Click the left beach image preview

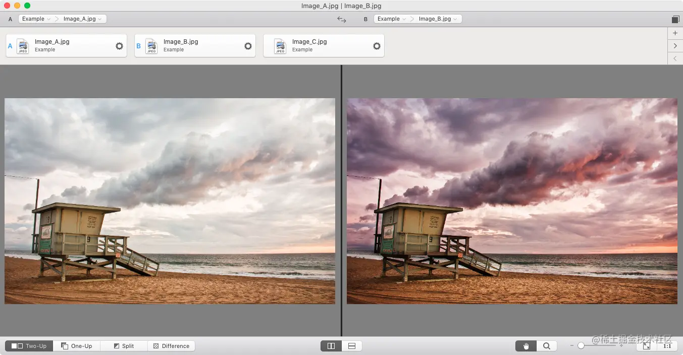point(170,201)
